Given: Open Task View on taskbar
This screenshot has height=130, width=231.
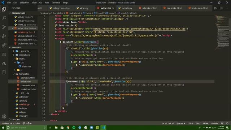Looking at the screenshot, I should tap(50, 127).
